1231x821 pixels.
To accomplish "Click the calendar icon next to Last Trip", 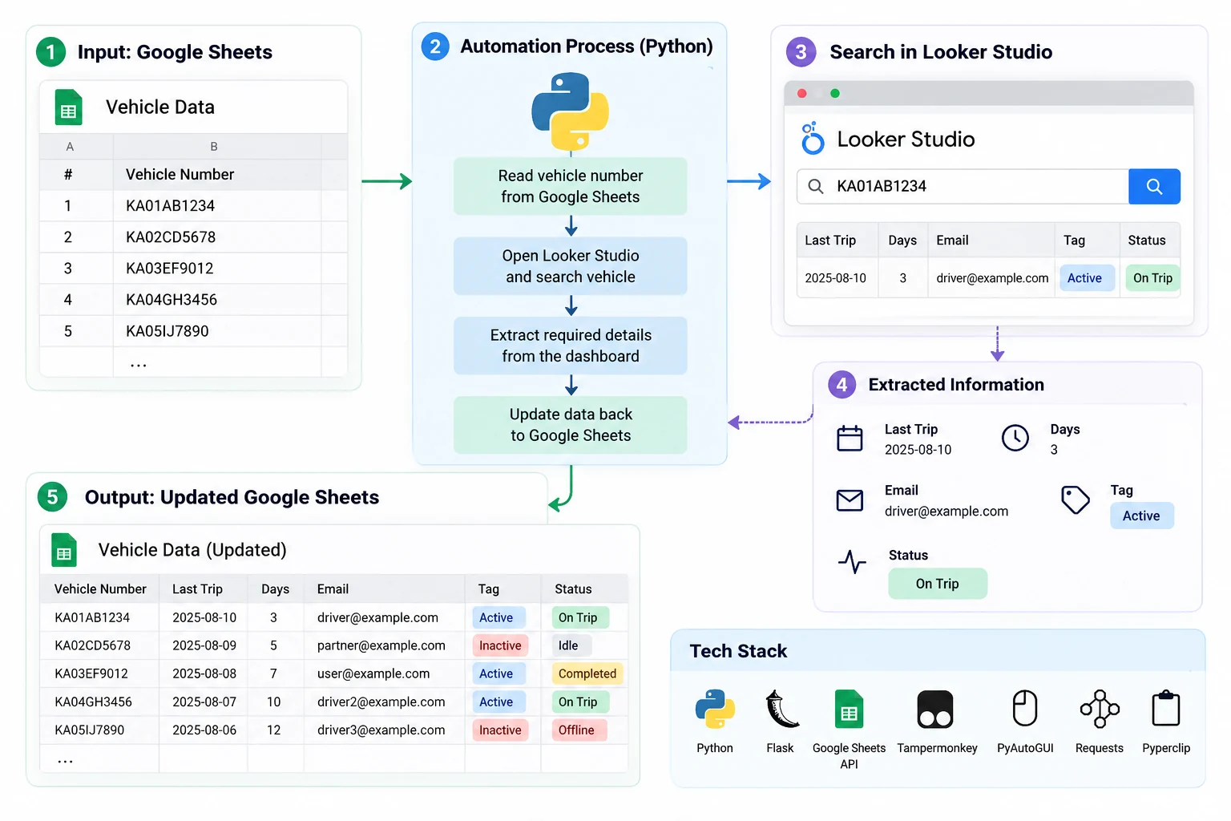I will click(850, 439).
